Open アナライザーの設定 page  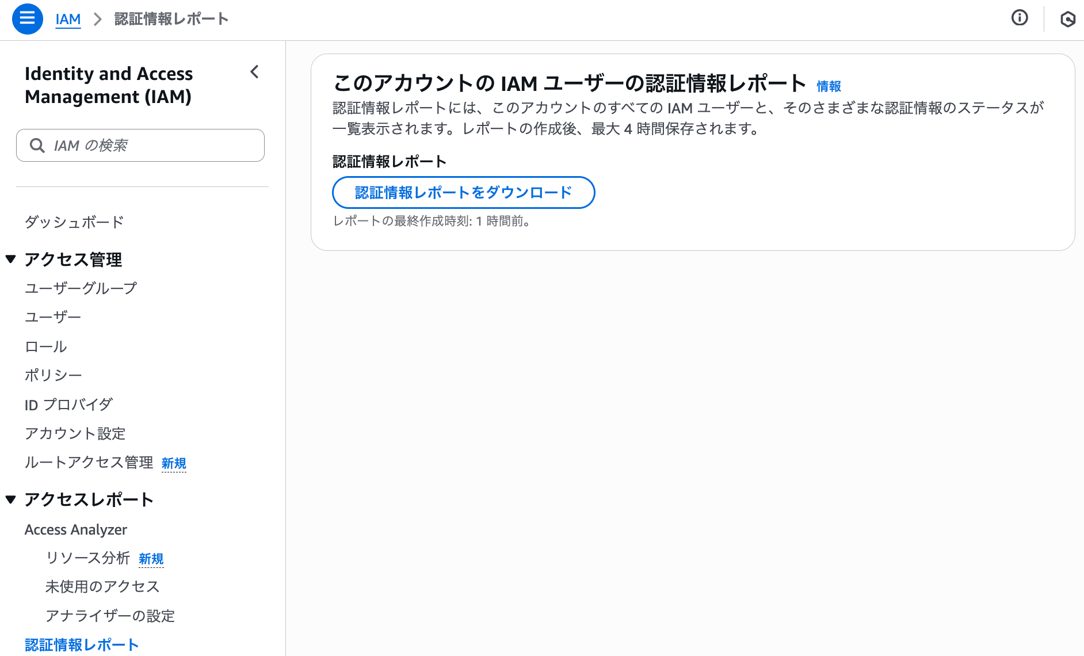pyautogui.click(x=110, y=616)
